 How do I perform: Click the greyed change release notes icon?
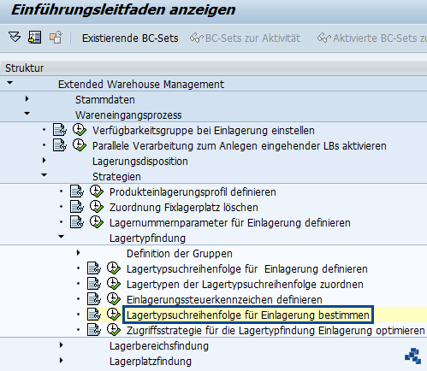(x=56, y=38)
